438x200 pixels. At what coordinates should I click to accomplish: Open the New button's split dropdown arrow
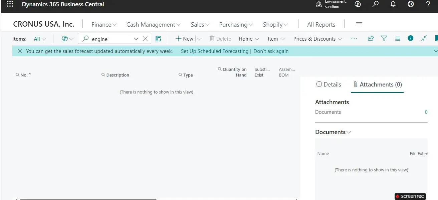click(199, 39)
